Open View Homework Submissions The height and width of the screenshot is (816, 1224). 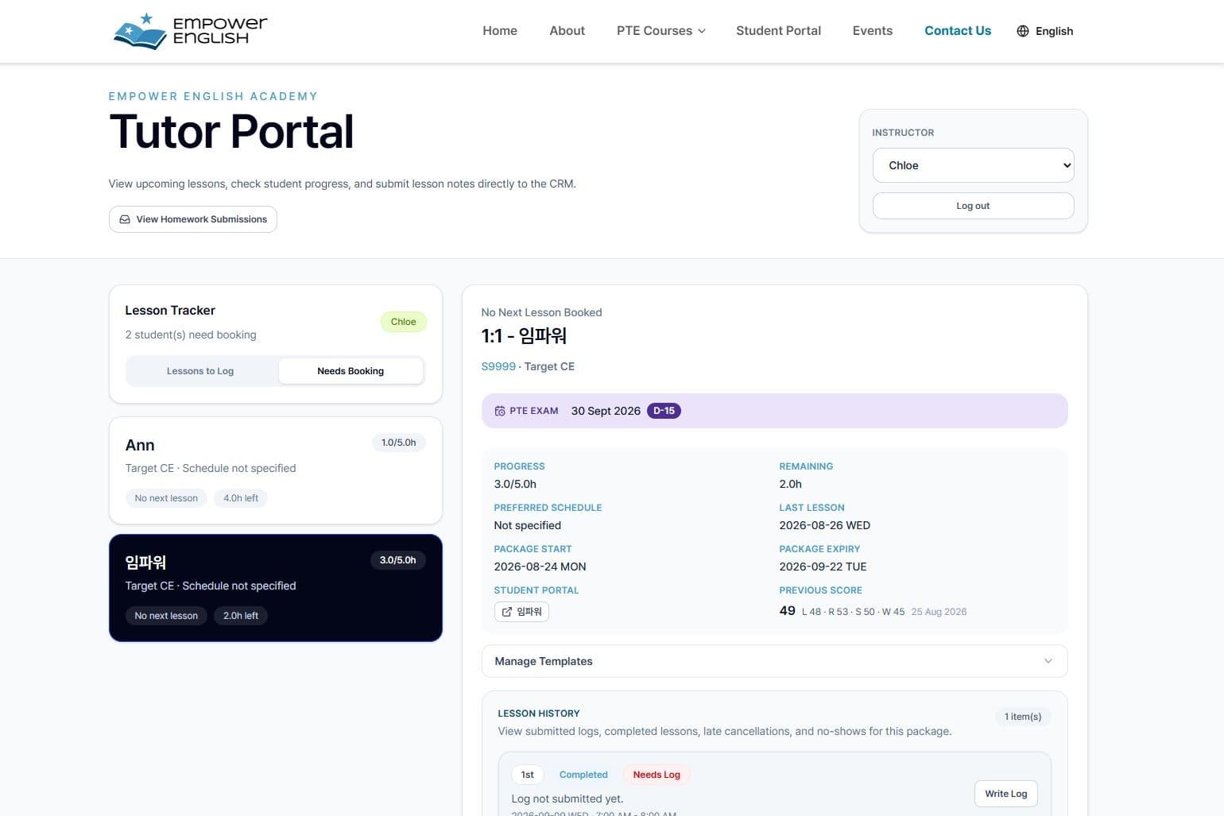193,219
